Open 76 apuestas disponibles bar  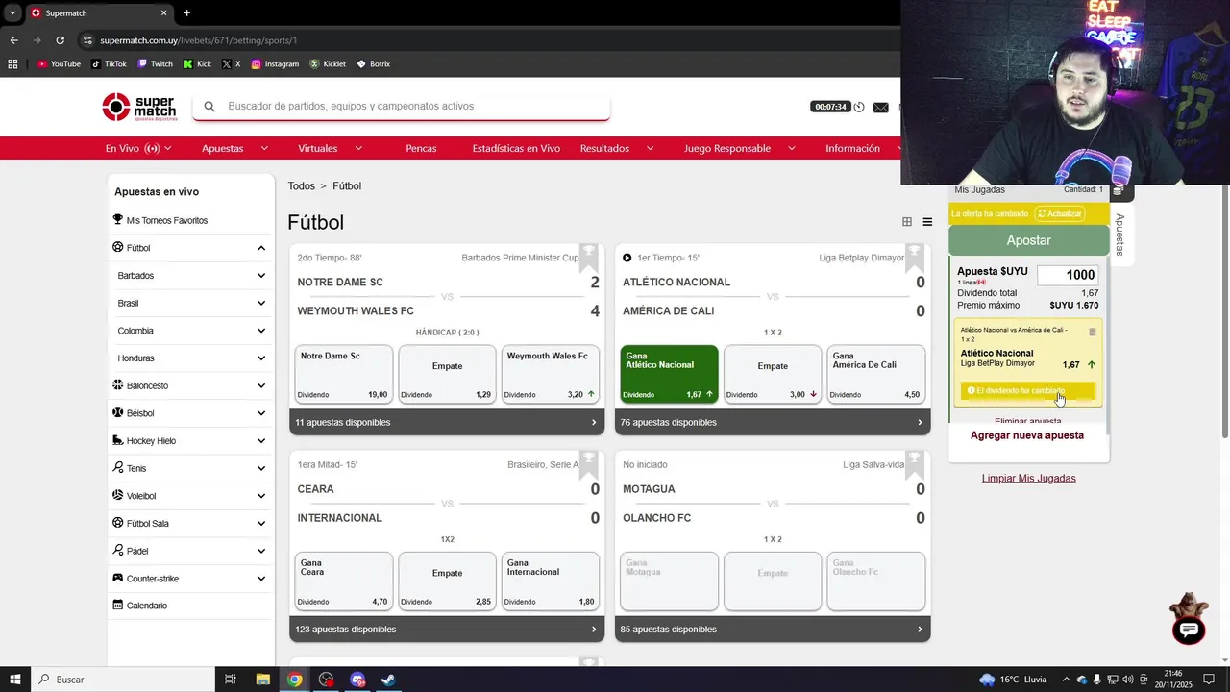click(773, 422)
